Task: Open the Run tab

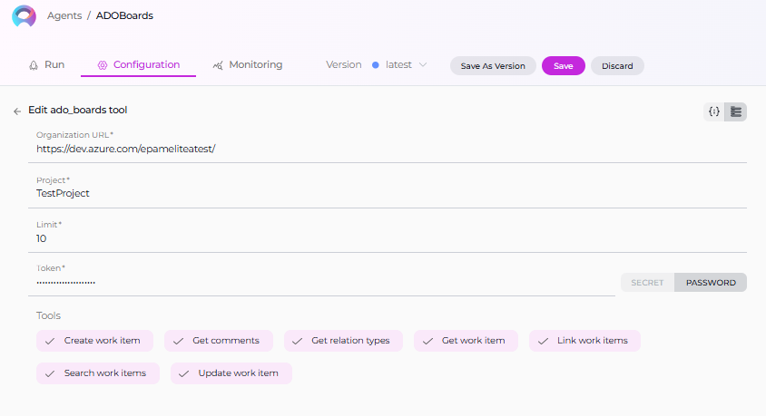Action: pos(47,65)
